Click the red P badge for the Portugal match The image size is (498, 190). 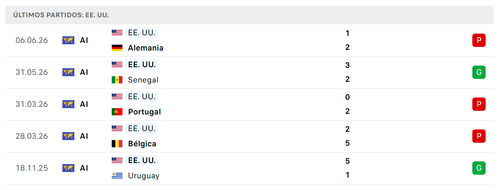[x=479, y=104]
